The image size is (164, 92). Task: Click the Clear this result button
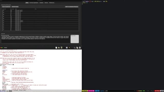[x=15, y=7]
